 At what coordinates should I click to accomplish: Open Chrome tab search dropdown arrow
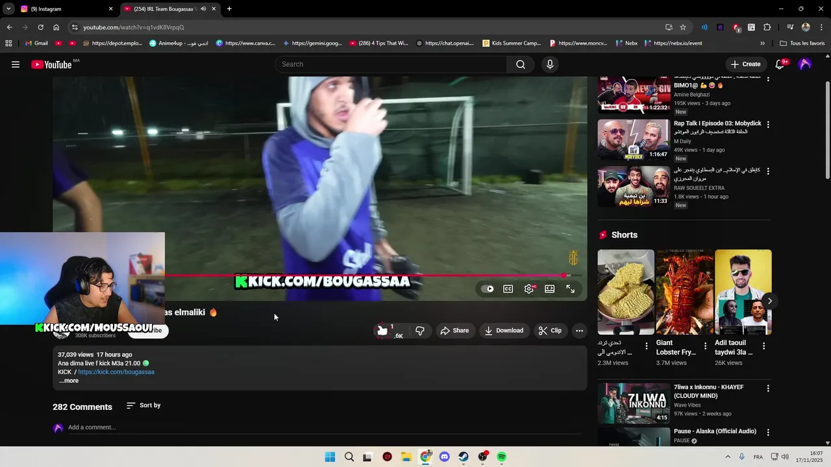(8, 9)
